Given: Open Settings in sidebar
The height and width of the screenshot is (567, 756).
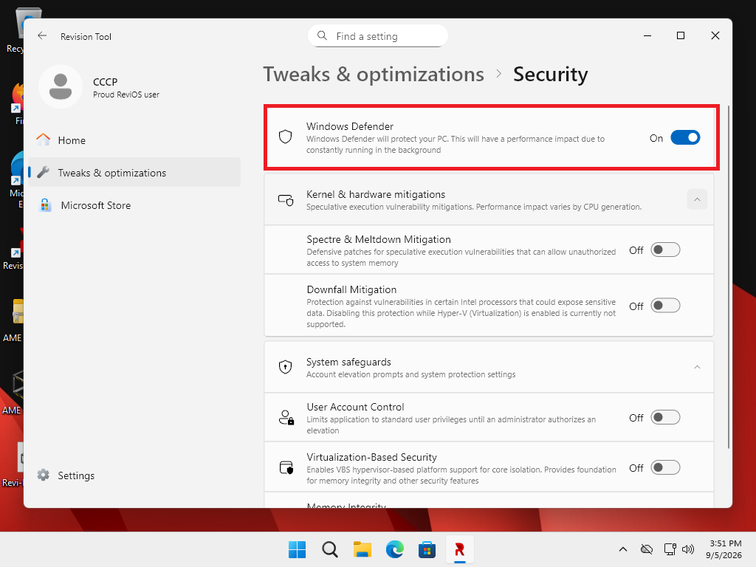Looking at the screenshot, I should pos(134,475).
